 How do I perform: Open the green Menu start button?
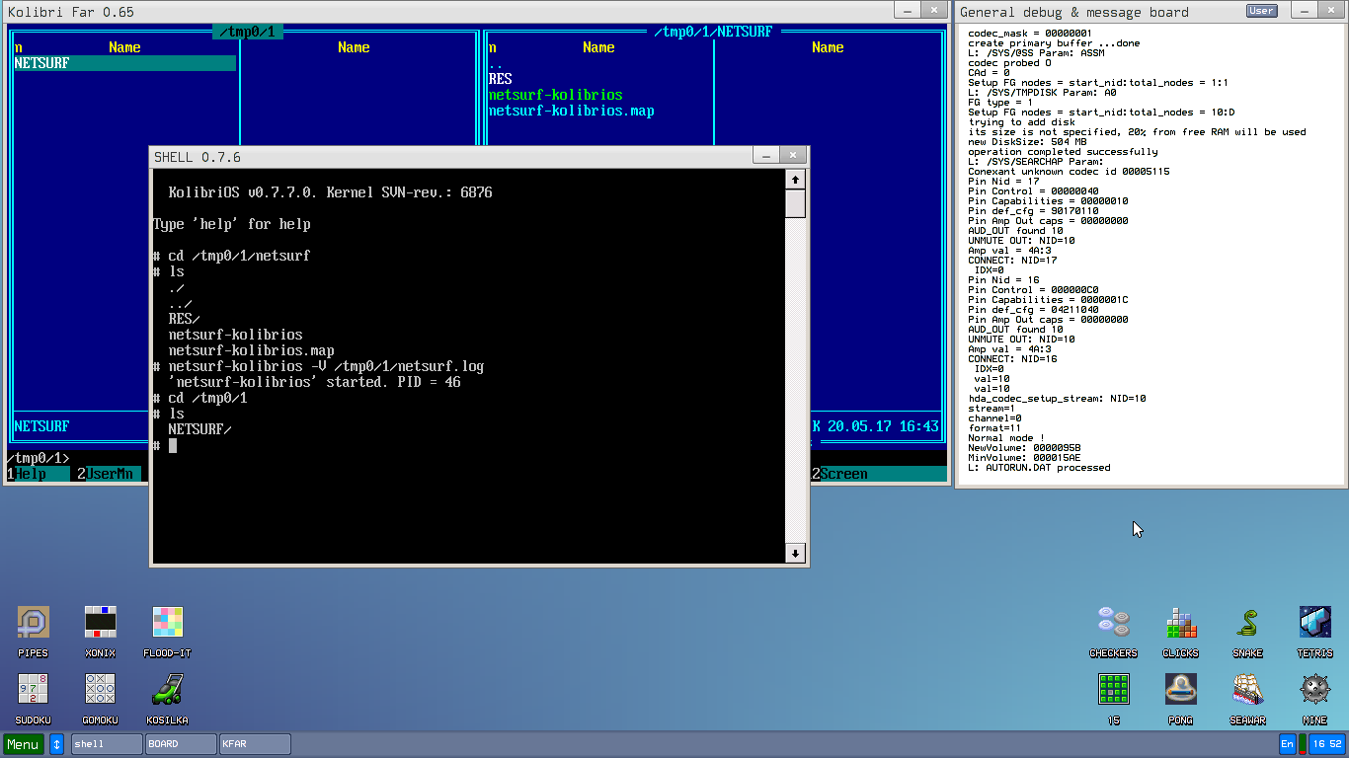click(x=24, y=744)
